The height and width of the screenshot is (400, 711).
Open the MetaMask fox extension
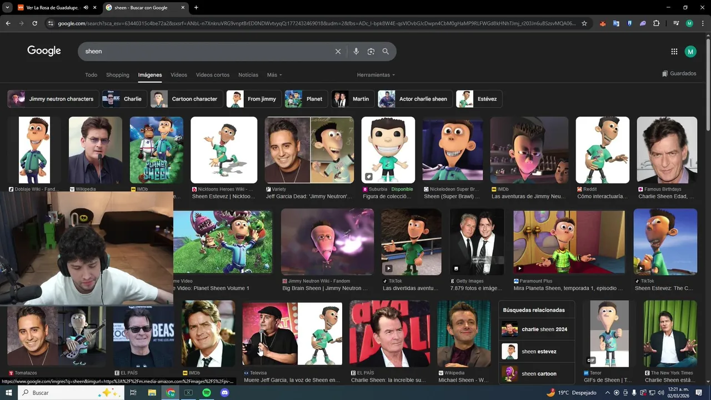point(603,23)
